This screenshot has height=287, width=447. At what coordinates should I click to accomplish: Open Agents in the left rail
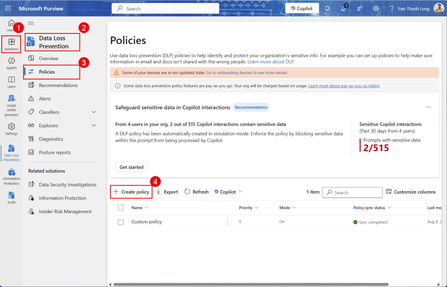[x=11, y=63]
